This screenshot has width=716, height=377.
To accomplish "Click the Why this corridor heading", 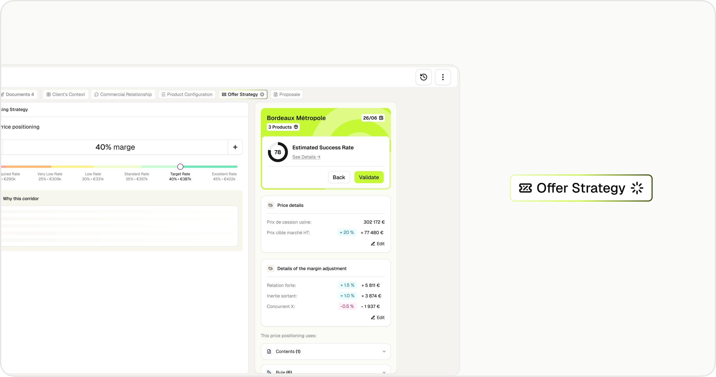I will tap(21, 198).
